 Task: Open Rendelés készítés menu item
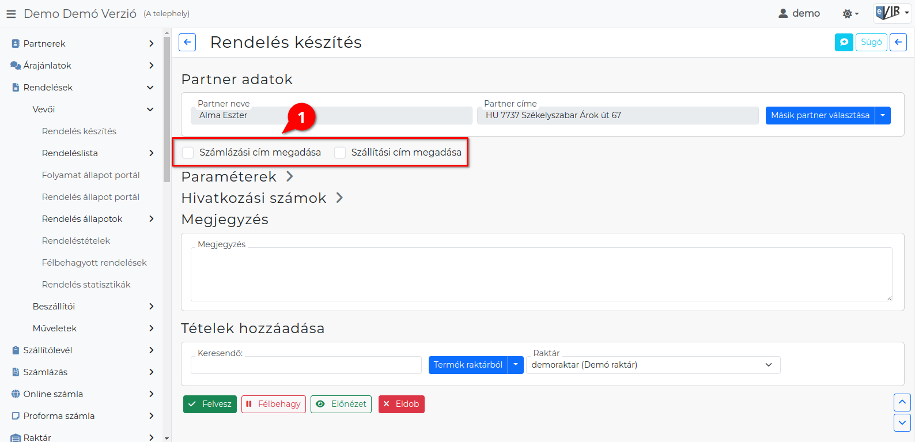pyautogui.click(x=79, y=131)
